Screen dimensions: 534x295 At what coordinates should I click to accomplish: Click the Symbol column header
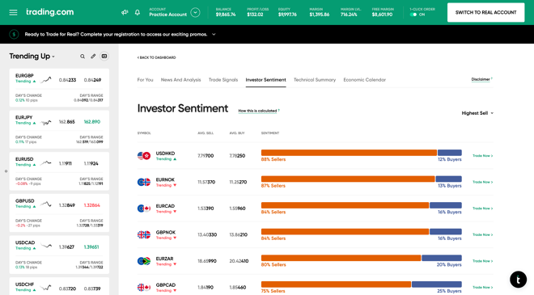tap(144, 133)
